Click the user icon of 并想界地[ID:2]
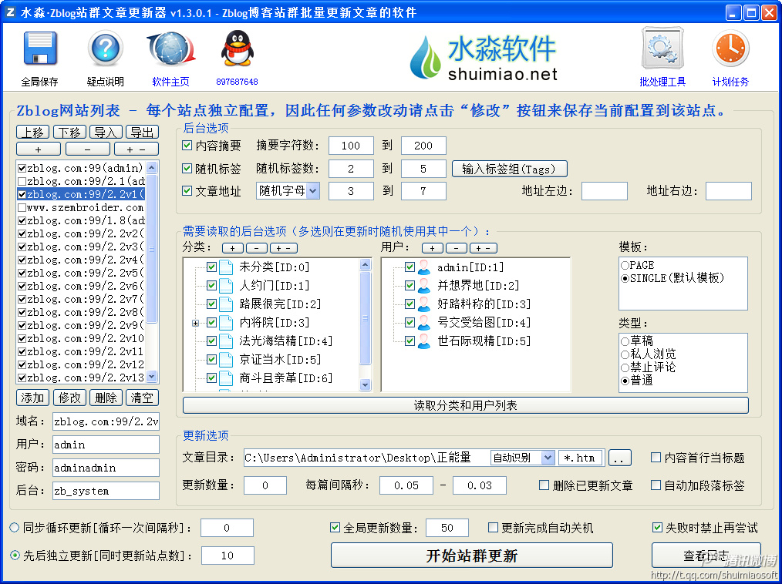Viewport: 782px width, 584px height. (424, 286)
